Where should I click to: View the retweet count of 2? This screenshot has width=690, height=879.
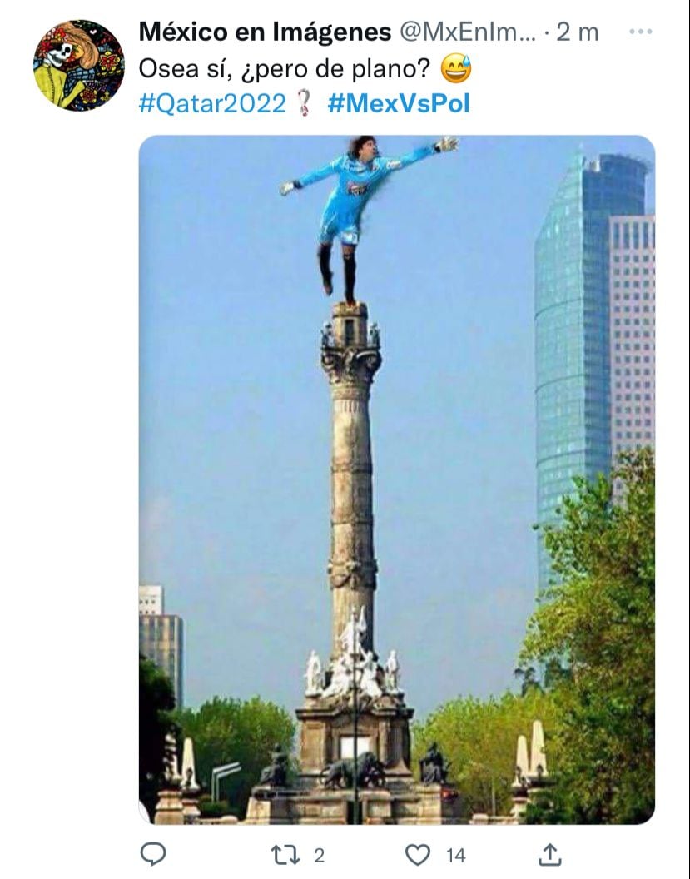[x=319, y=856]
